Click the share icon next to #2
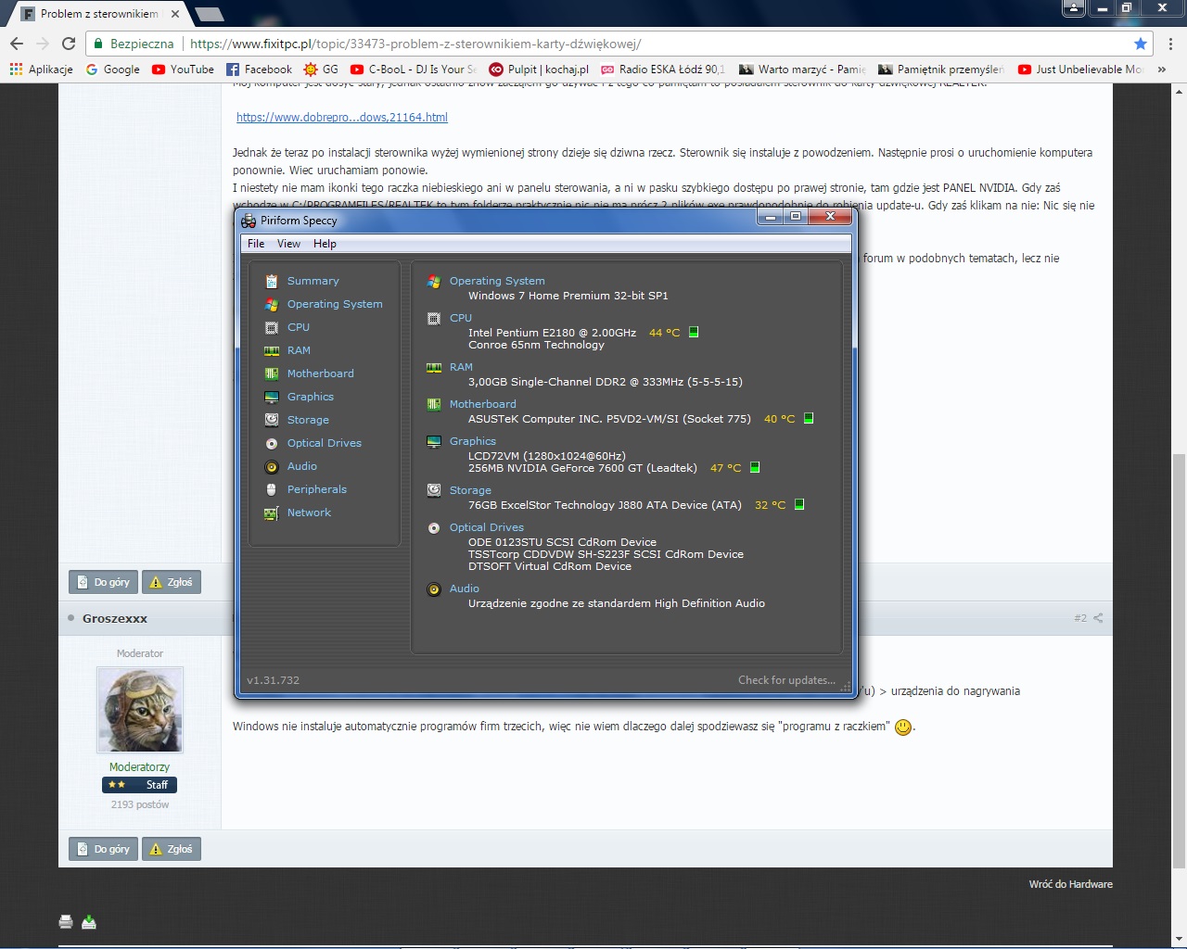The height and width of the screenshot is (949, 1187). click(1098, 617)
